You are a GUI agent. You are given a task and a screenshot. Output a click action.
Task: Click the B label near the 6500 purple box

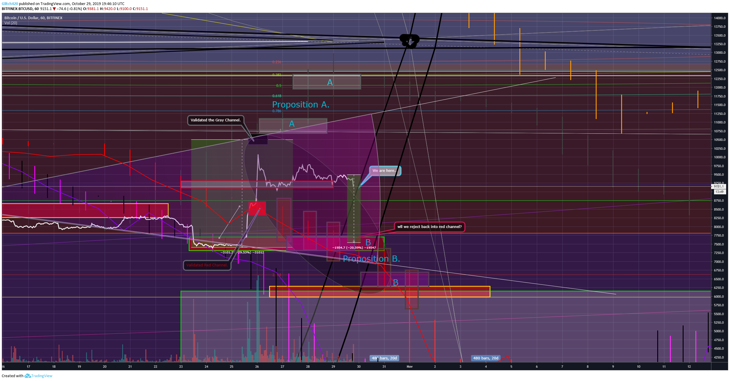click(x=395, y=283)
